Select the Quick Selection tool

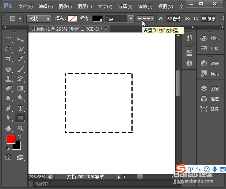coord(20,49)
